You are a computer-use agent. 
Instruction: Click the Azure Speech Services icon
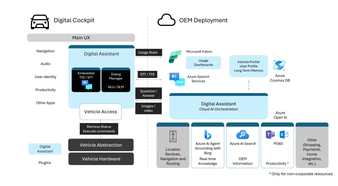(x=177, y=79)
